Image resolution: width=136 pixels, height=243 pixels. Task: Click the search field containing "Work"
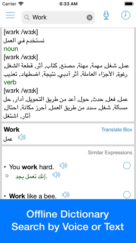pyautogui.click(x=58, y=17)
